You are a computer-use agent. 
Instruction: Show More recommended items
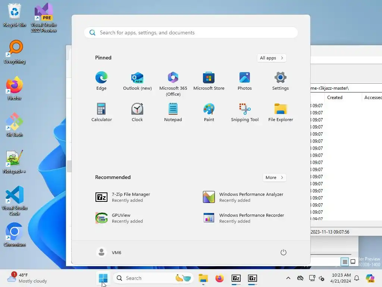(274, 178)
